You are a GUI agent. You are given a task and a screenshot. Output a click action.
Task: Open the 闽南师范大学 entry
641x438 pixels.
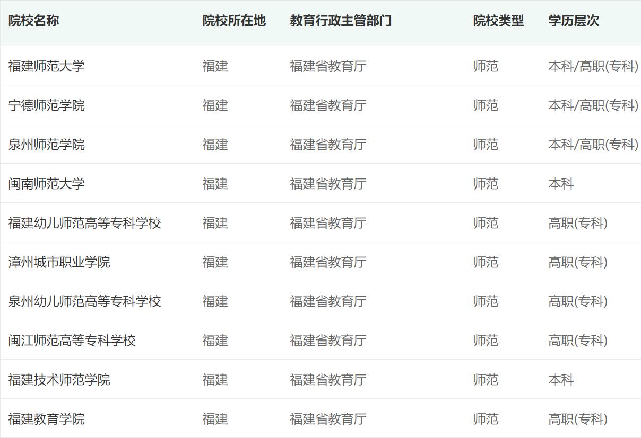pos(46,184)
